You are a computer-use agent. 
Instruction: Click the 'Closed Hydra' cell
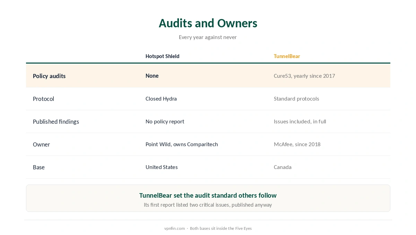pos(161,98)
